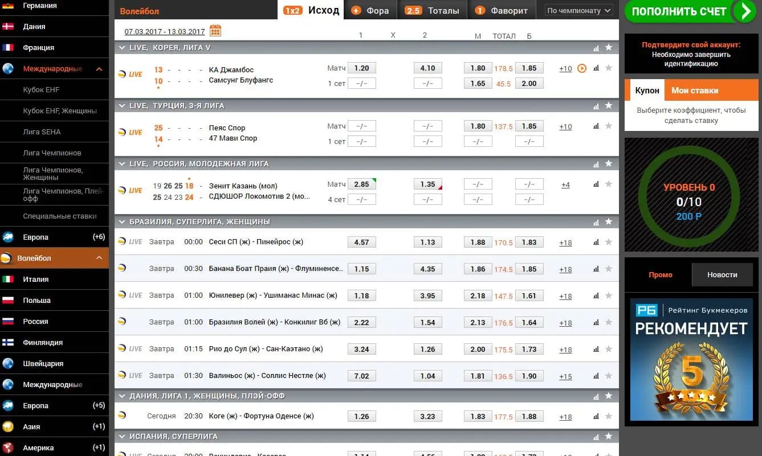
Task: Add Зенит Казань match to favorites star
Action: (x=609, y=184)
